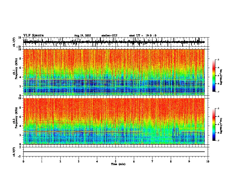This screenshot has width=234, height=181.
Task: Click the ch.1 spectrogram color scale bar
Action: tap(214, 76)
